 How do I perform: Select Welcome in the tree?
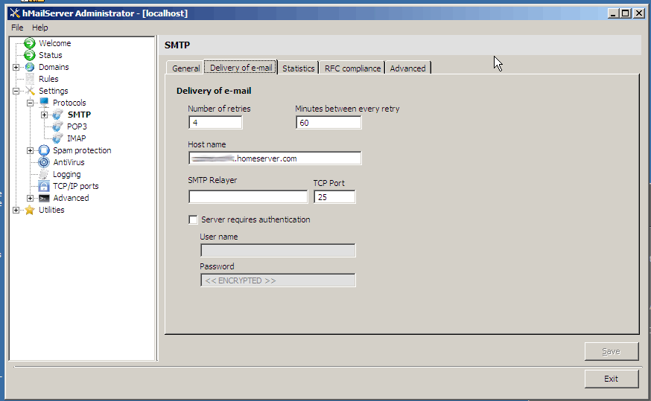point(55,43)
